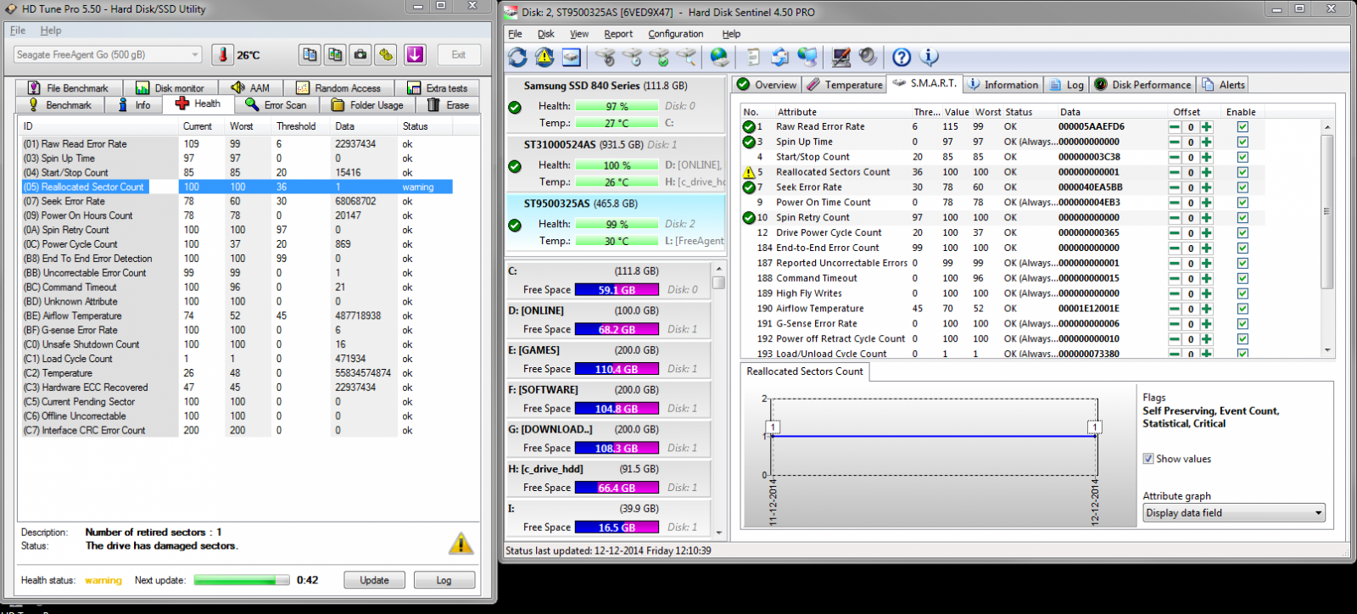The width and height of the screenshot is (1357, 614).
Task: Open the Configuration menu in Hard Disk Sentinel
Action: tap(675, 34)
